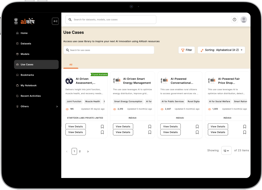Click the Search for use cases field
This screenshot has width=262, height=190.
109,50
